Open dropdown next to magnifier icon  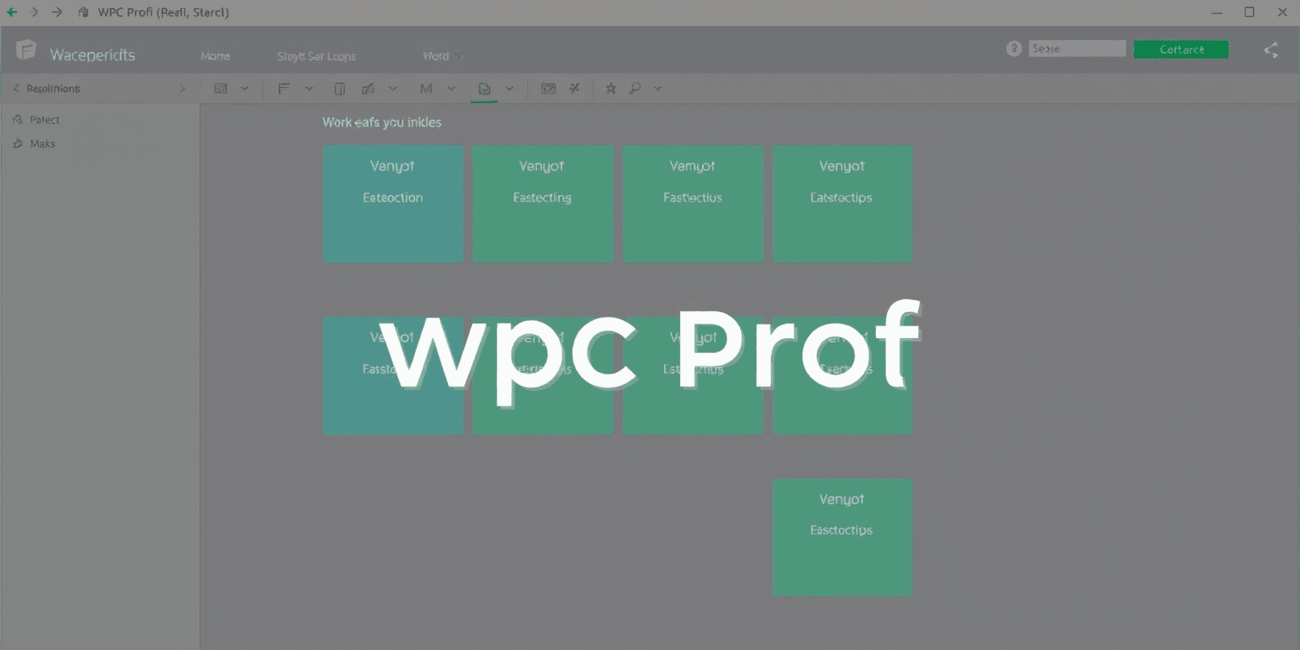(658, 89)
